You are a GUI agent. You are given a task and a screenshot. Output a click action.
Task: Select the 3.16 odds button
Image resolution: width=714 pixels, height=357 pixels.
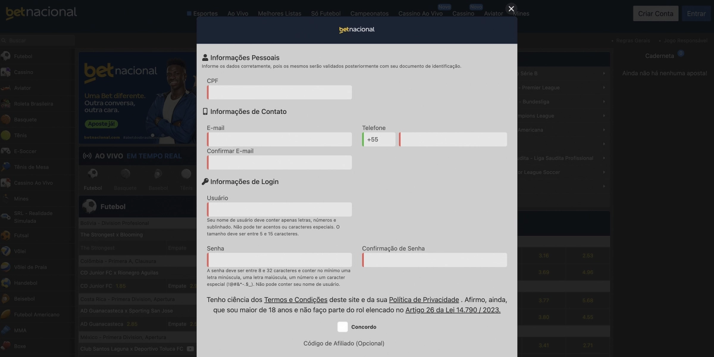click(543, 256)
